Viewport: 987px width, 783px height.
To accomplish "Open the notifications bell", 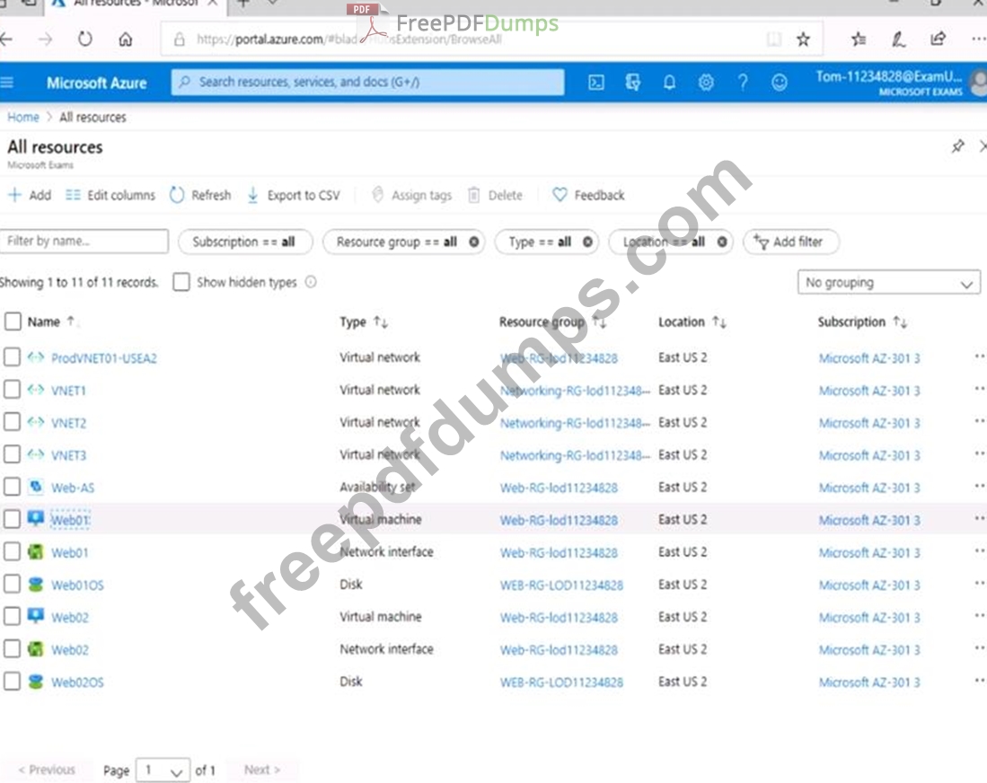I will (x=669, y=83).
